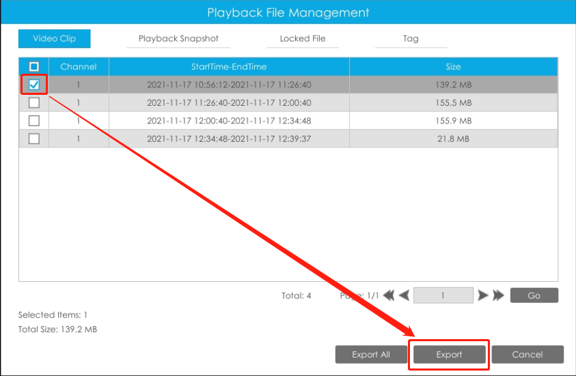Cancel the Playback File Management dialog
The height and width of the screenshot is (376, 576).
pos(527,354)
